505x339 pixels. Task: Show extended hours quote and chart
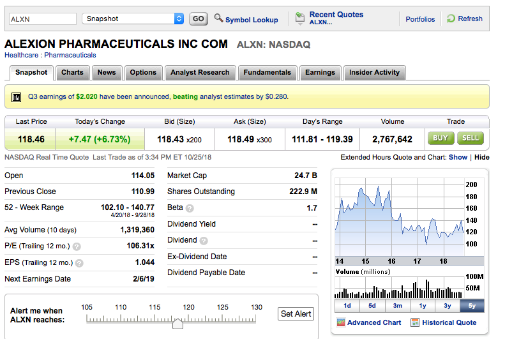458,157
